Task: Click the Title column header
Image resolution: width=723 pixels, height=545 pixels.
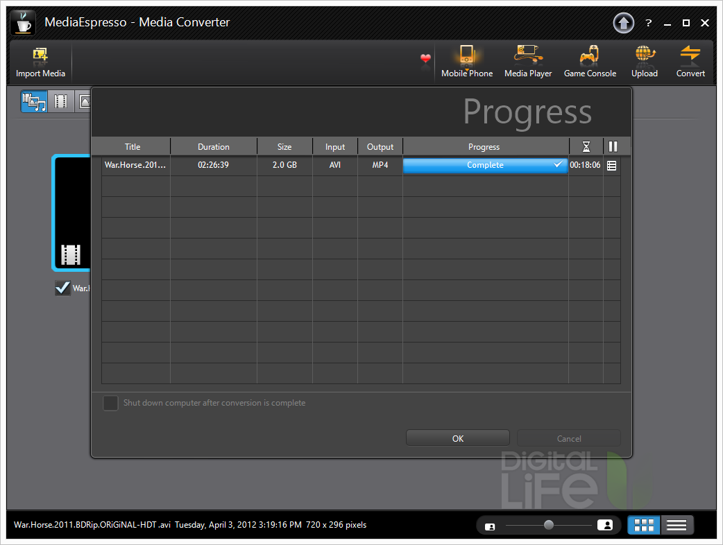Action: point(133,146)
